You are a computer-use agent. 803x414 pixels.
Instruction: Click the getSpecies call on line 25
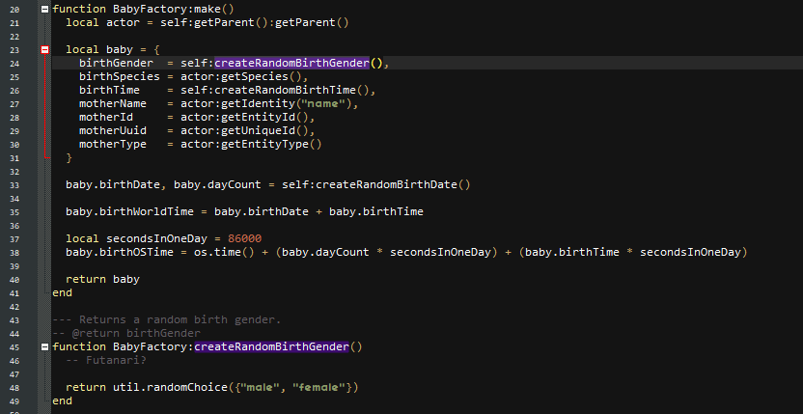[x=255, y=77]
